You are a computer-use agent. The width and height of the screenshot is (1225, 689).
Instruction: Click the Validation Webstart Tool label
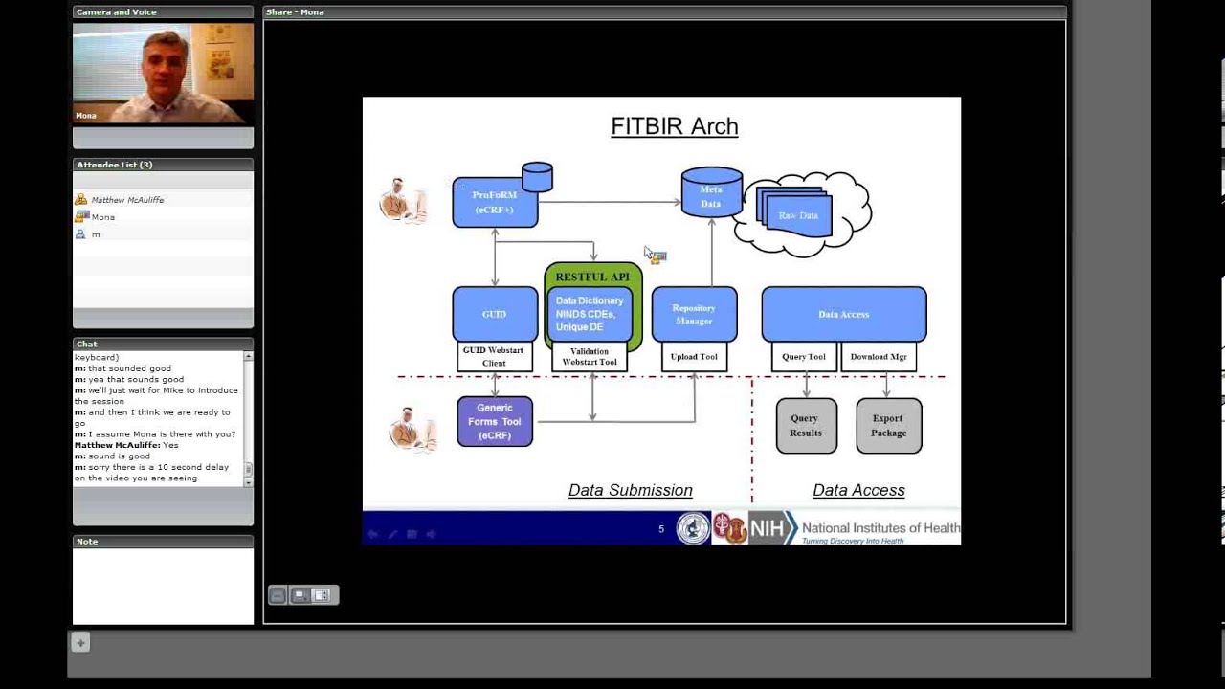coord(589,357)
